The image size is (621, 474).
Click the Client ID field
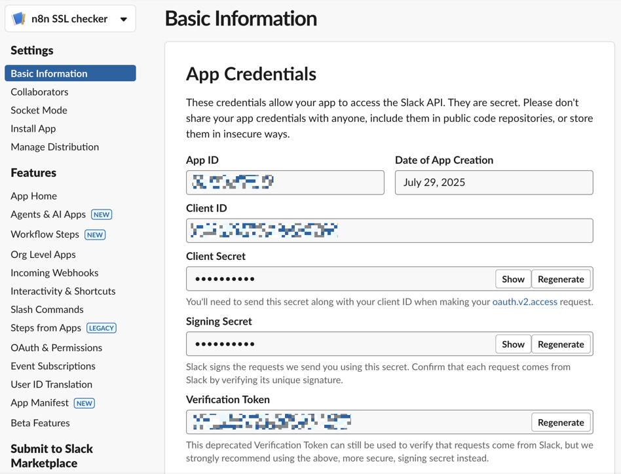pos(389,230)
